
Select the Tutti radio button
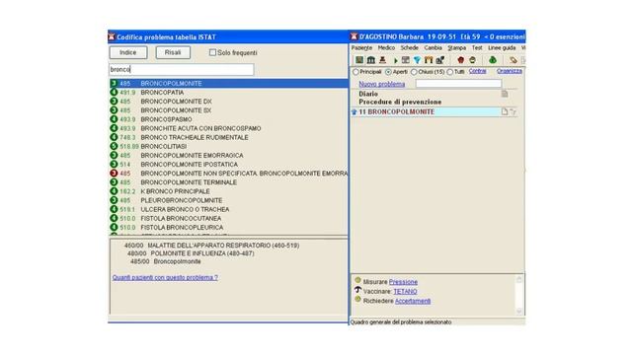pyautogui.click(x=450, y=72)
